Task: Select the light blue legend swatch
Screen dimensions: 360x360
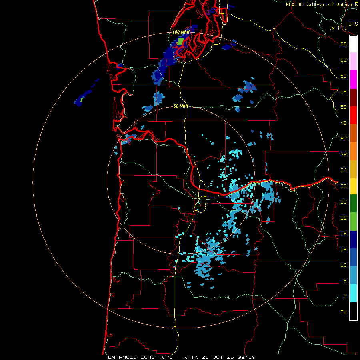Action: 353,275
